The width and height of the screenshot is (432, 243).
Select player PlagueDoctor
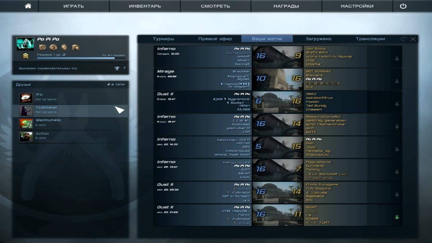[x=319, y=162]
